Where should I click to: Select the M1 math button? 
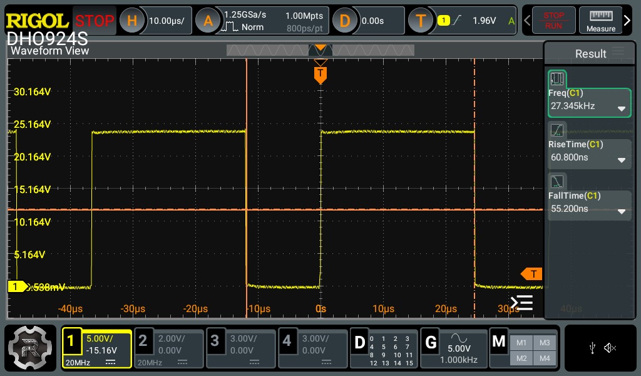coord(521,342)
